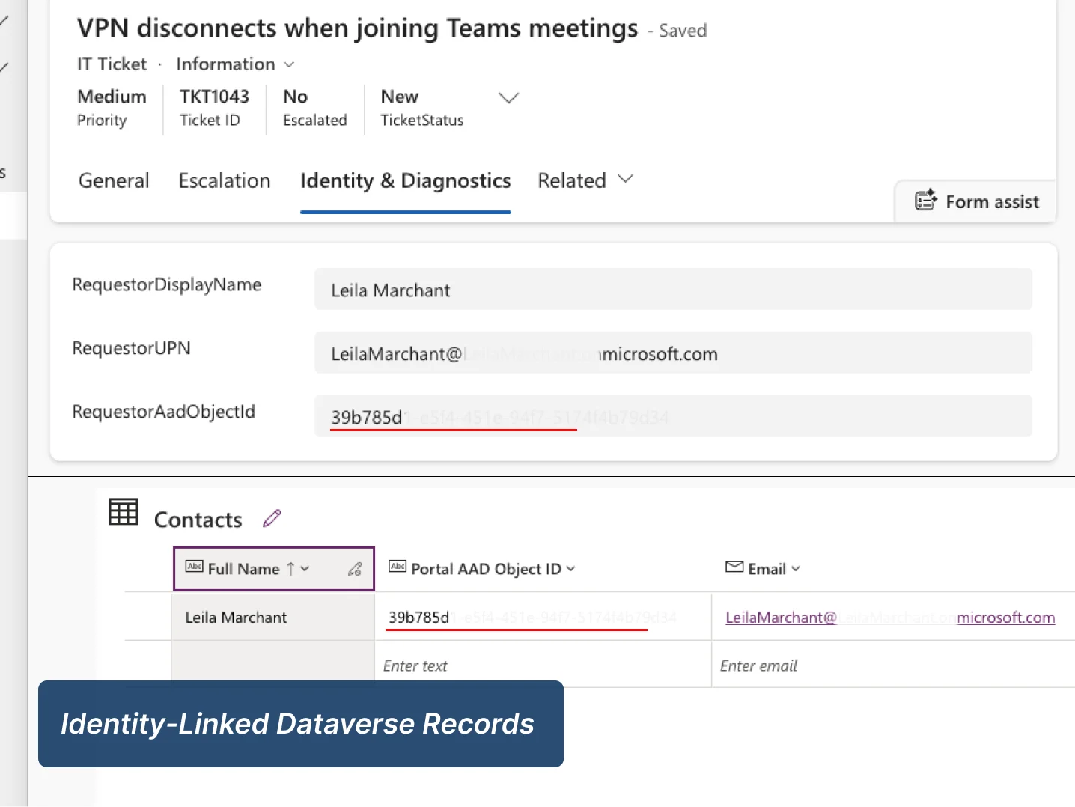Expand the header chevron next to TicketStatus
1075x807 pixels.
tap(509, 98)
